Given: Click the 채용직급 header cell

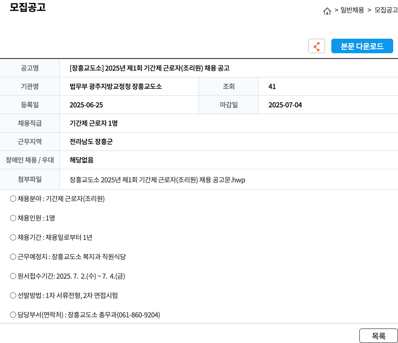Looking at the screenshot, I should [x=29, y=123].
